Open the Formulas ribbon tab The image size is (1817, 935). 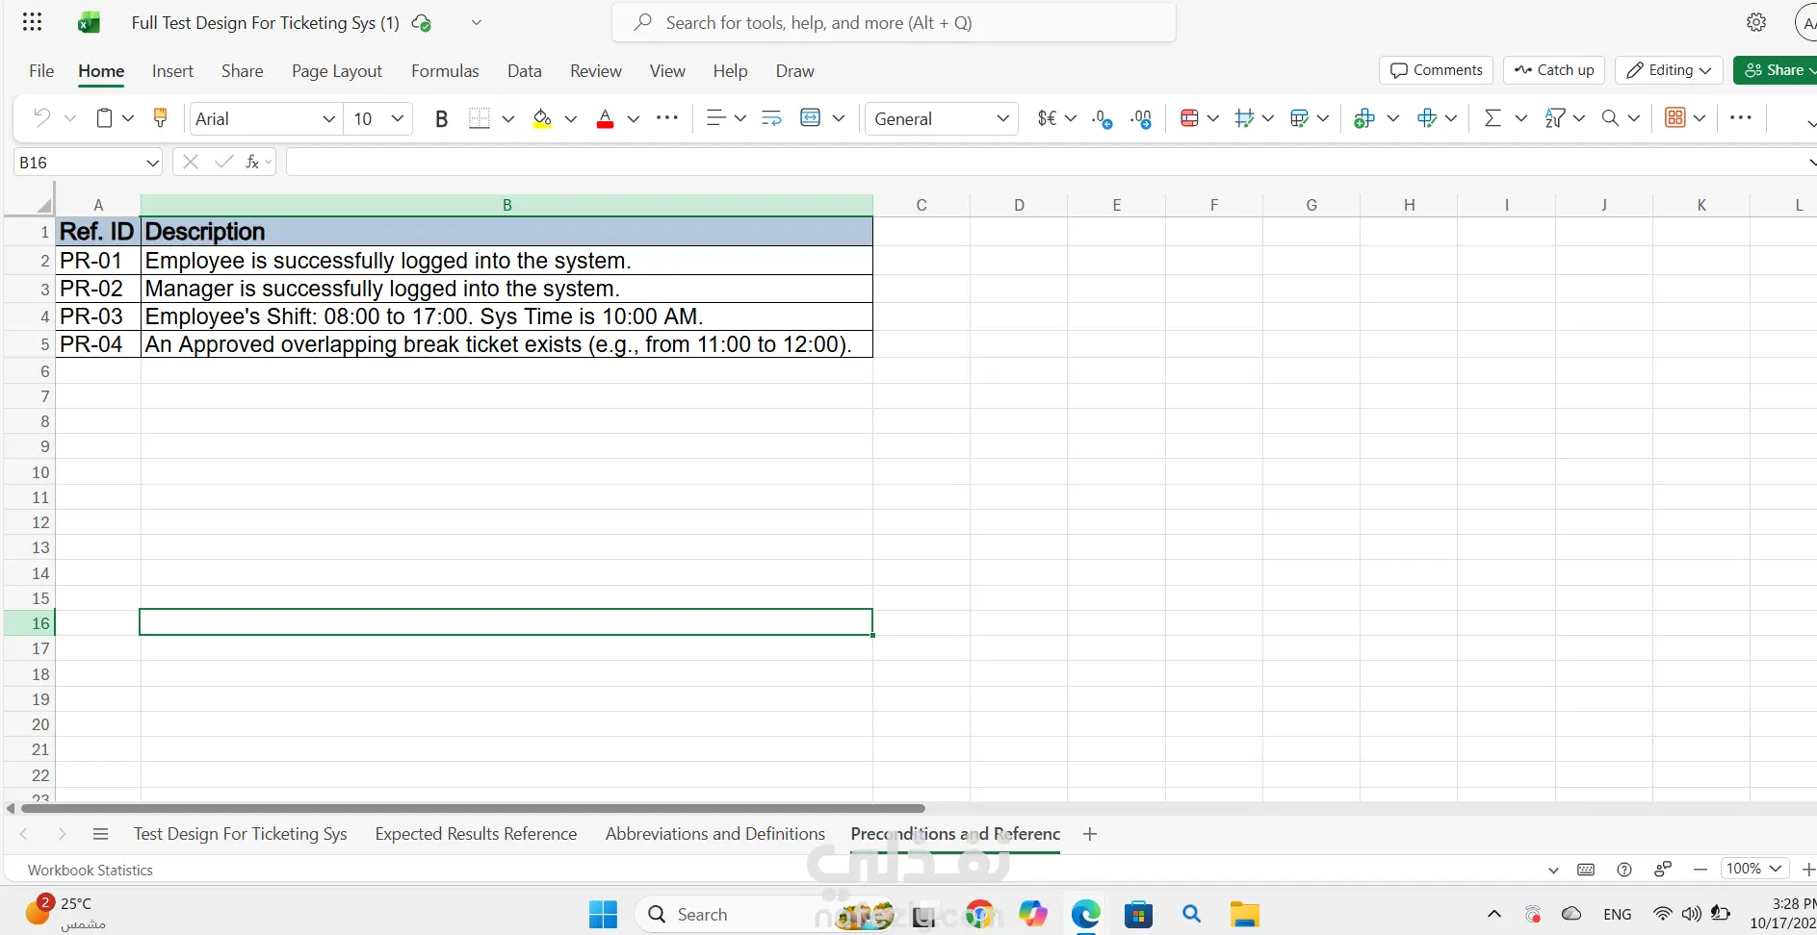445,71
